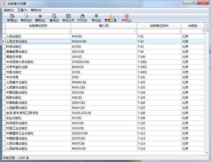Open the 系统(S) menu

pyautogui.click(x=9, y=10)
